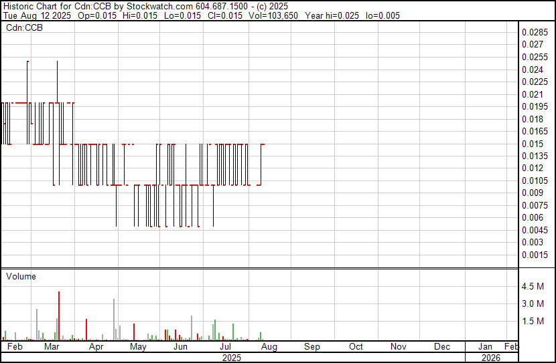Click the 'Volume' panel label
This screenshot has height=363, width=556.
[21, 276]
